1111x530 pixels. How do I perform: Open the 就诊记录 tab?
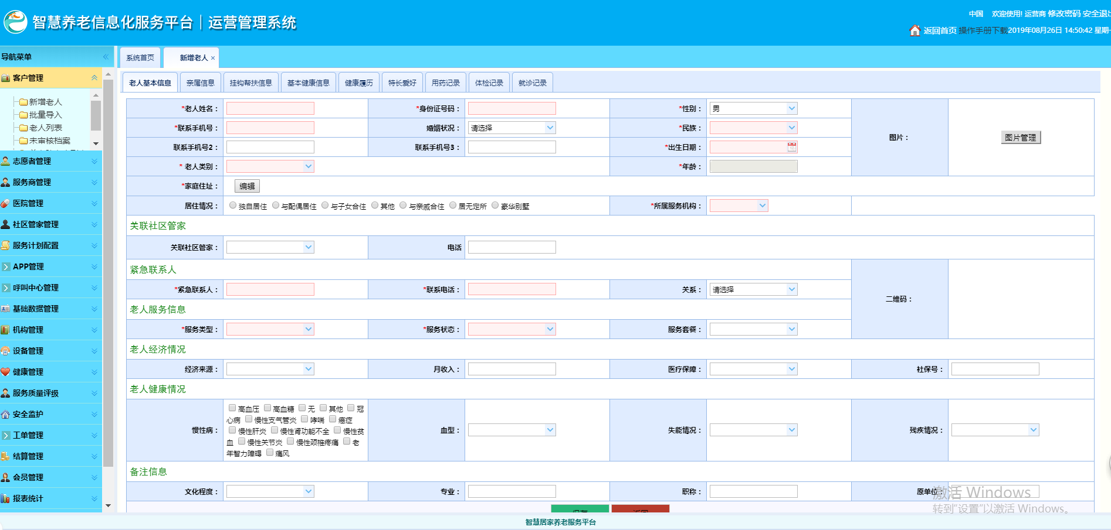[x=533, y=83]
